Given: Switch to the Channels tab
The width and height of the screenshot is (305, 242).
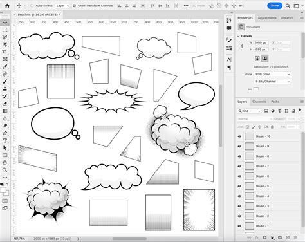Looking at the screenshot, I should tap(259, 102).
